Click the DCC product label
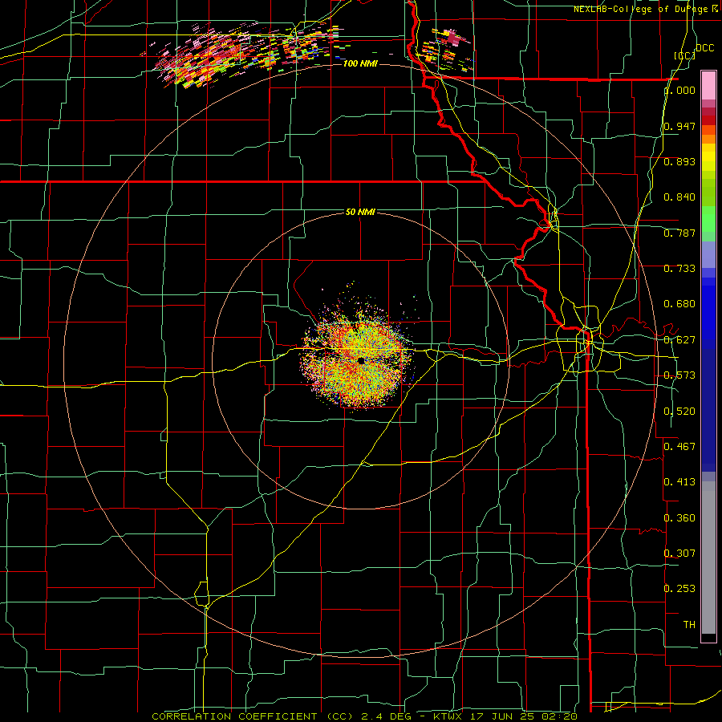 (704, 48)
